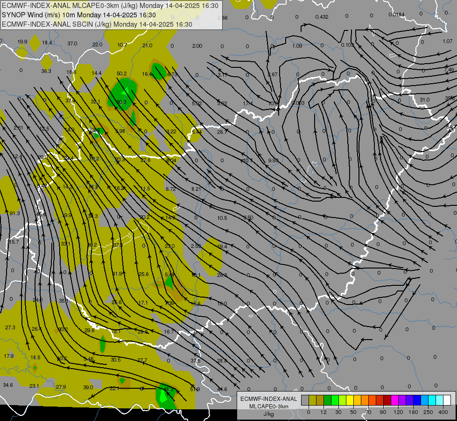Viewport: 457px width, 421px height.
Task: Click the legend tick label 400
Action: pos(443,412)
